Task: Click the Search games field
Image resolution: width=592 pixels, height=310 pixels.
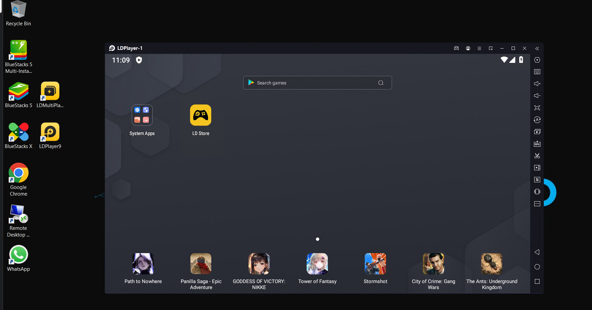Action: (318, 83)
